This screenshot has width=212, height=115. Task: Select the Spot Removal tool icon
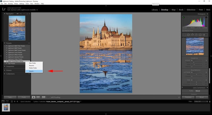pyautogui.click(x=188, y=35)
